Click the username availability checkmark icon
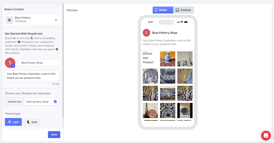 (x=55, y=101)
